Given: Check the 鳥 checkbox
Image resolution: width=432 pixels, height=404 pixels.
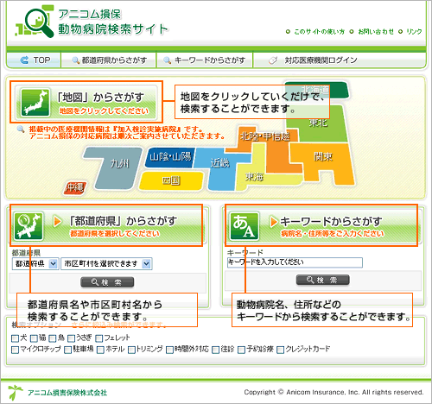Looking at the screenshot, I should (53, 338).
